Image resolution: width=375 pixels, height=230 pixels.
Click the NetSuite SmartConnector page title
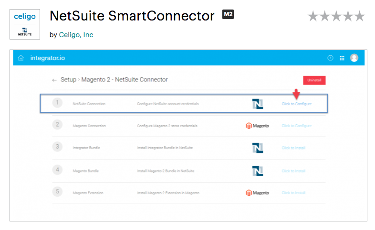[132, 16]
